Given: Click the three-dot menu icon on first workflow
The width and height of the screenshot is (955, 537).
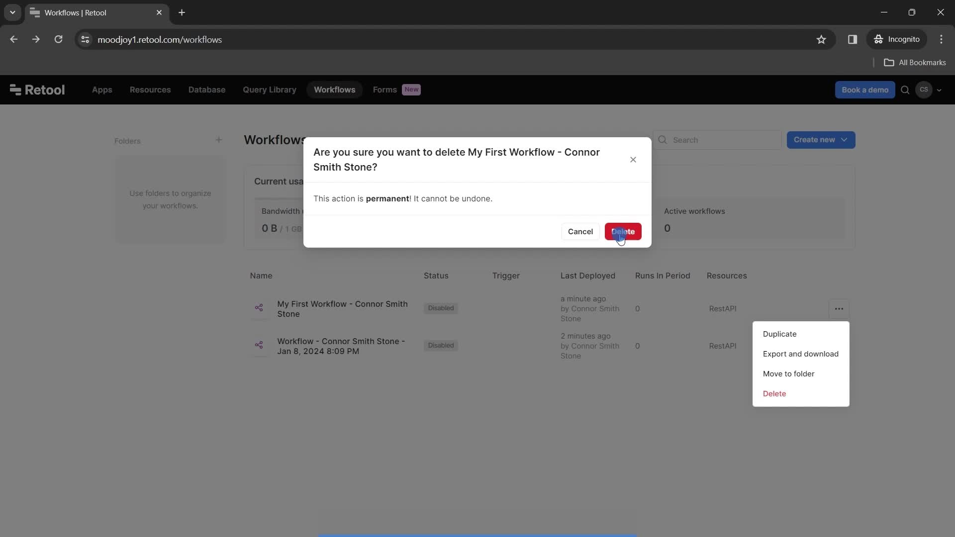Looking at the screenshot, I should click(839, 308).
